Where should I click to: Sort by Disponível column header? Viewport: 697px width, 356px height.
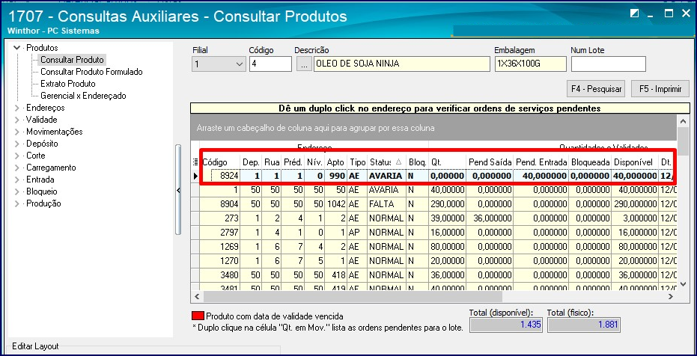tap(635, 162)
